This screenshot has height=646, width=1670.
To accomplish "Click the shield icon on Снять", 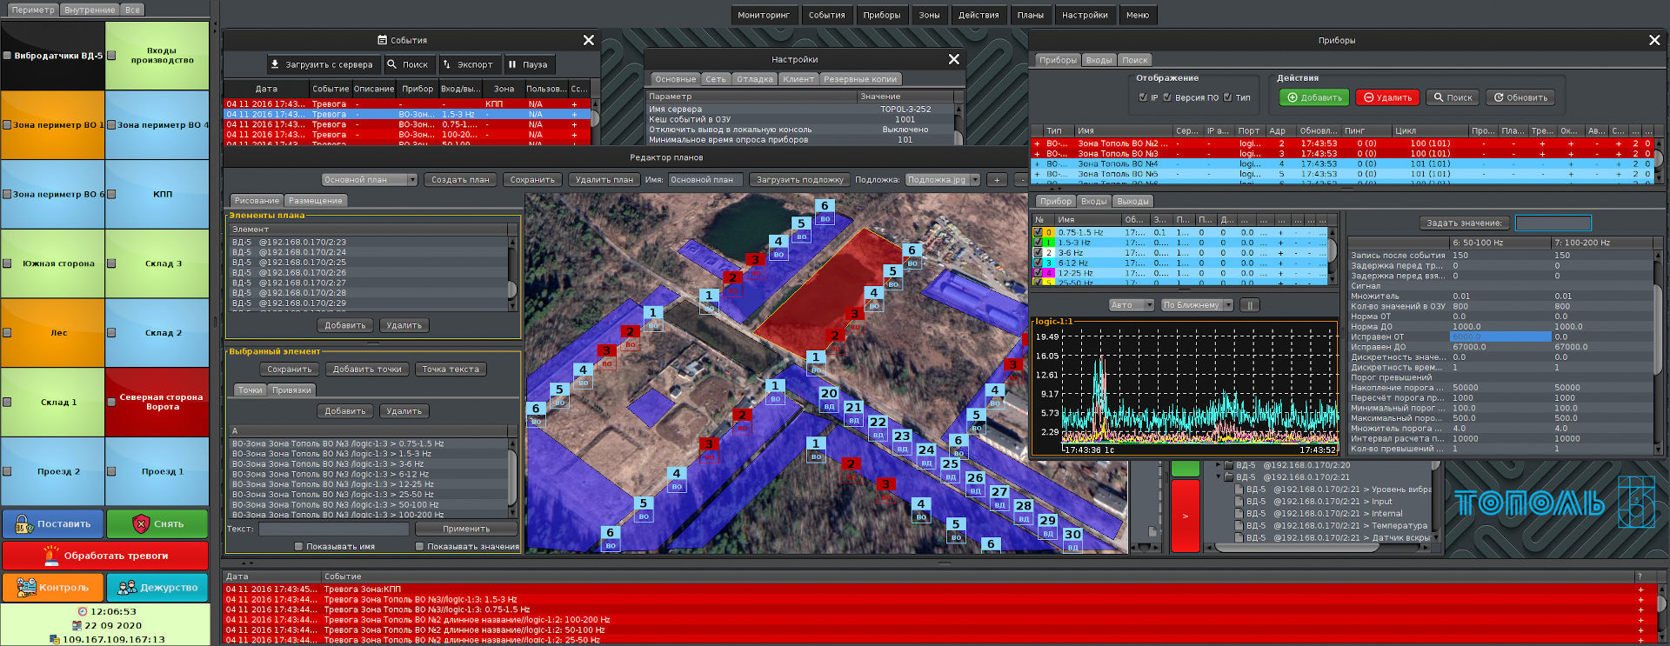I will (x=141, y=523).
